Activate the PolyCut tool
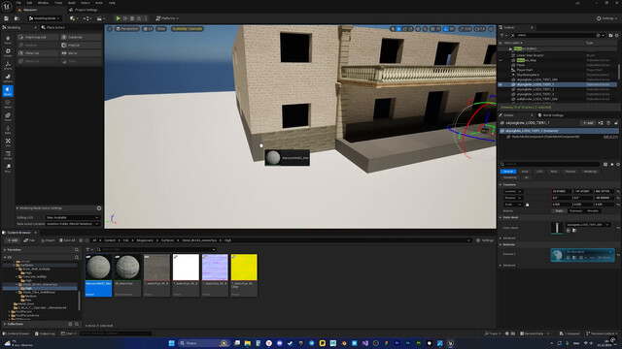 [x=81, y=46]
